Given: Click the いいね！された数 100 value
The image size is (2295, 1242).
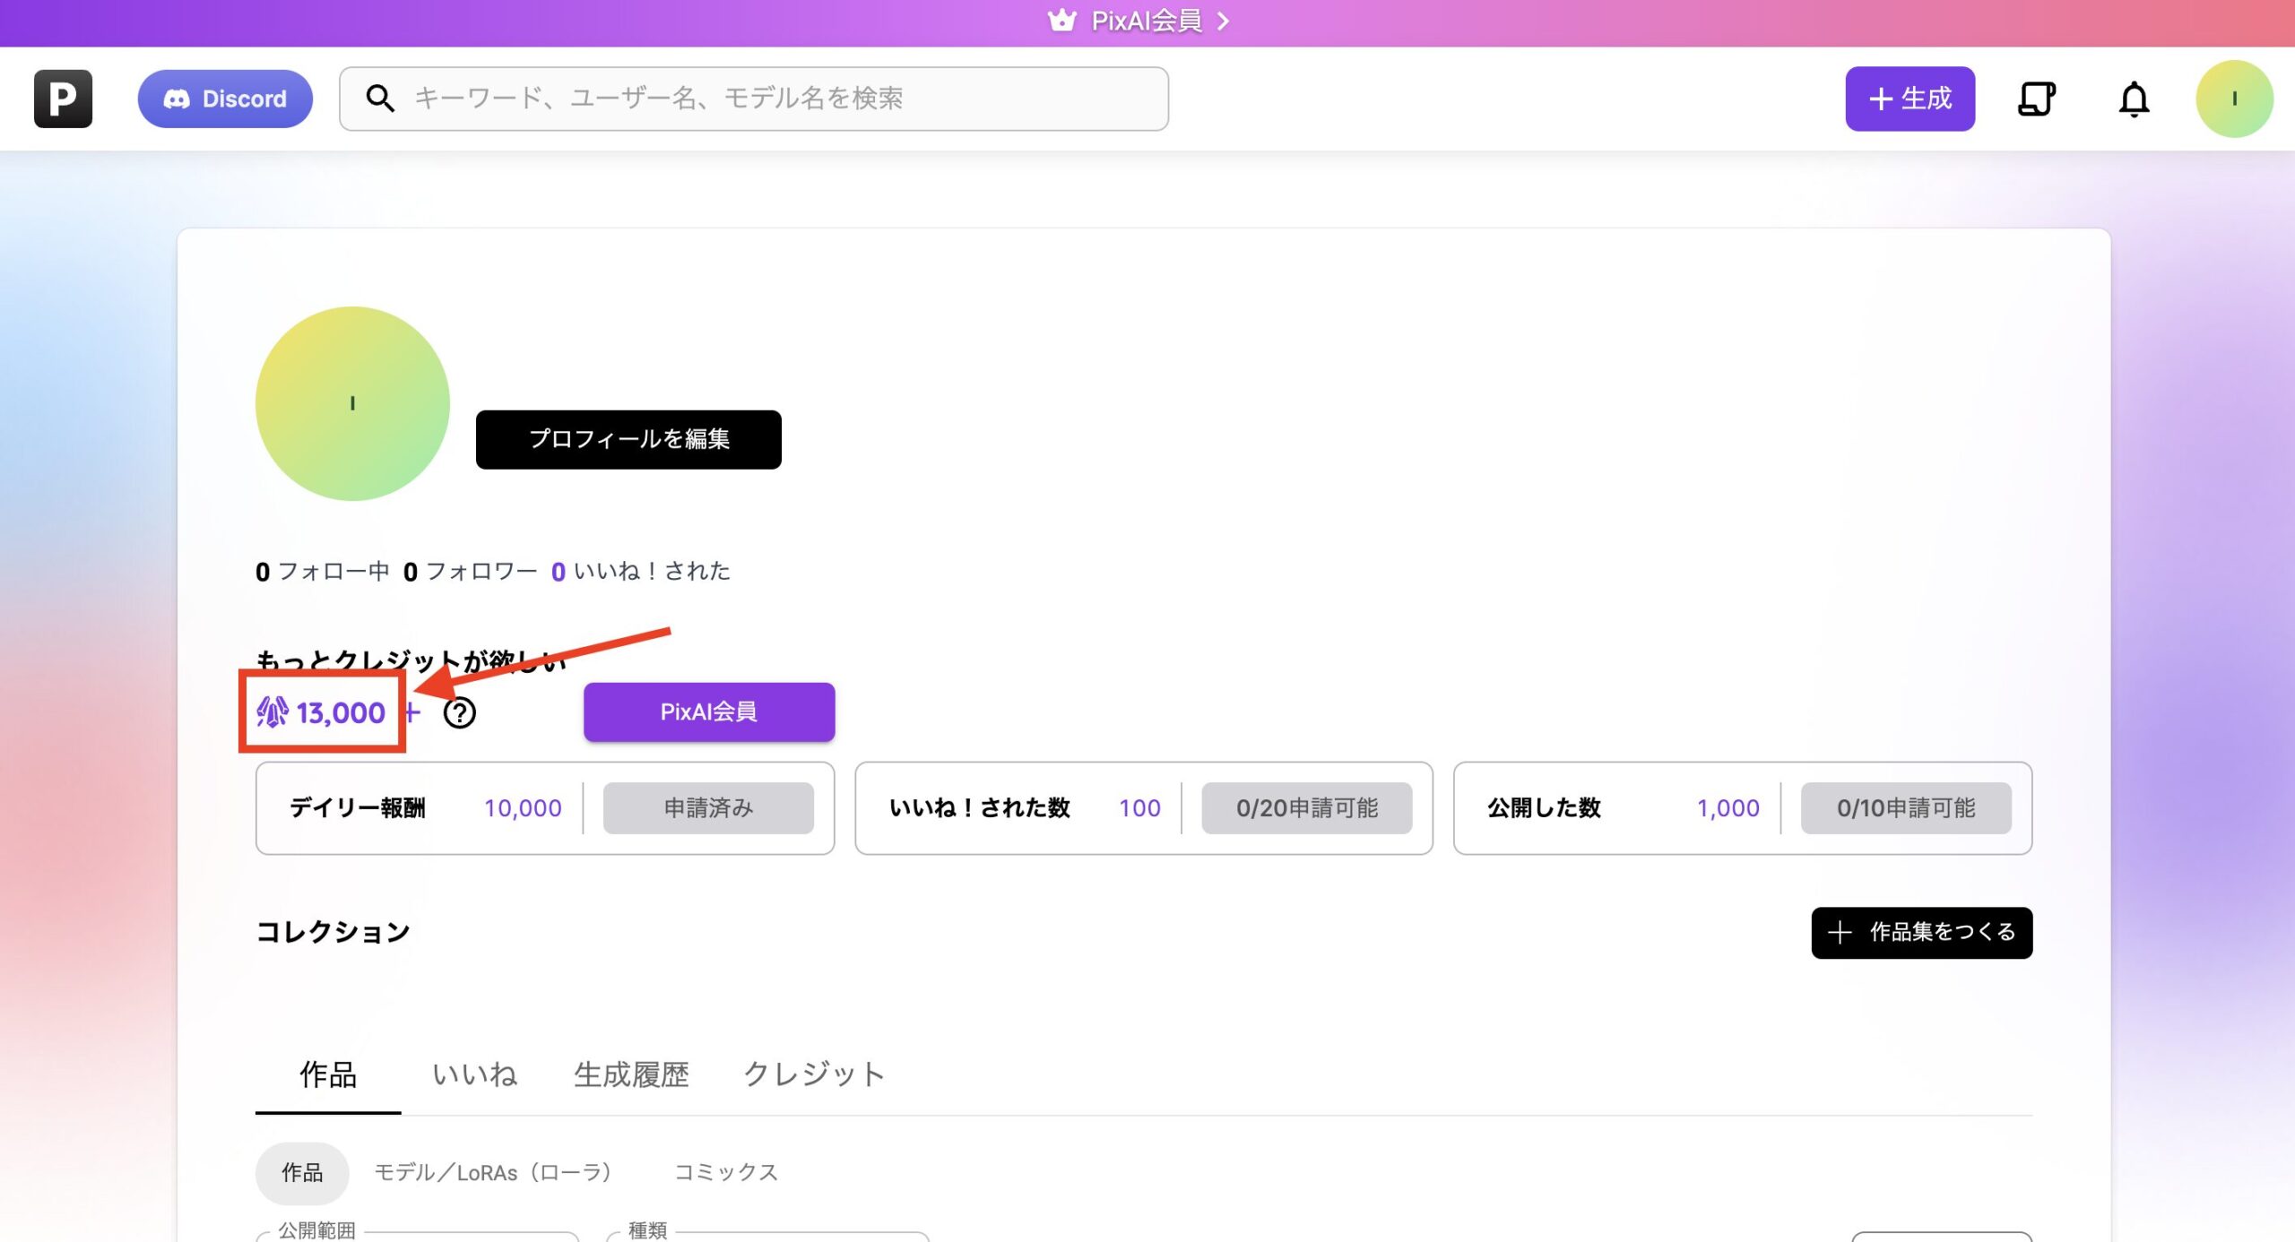Looking at the screenshot, I should coord(1139,808).
